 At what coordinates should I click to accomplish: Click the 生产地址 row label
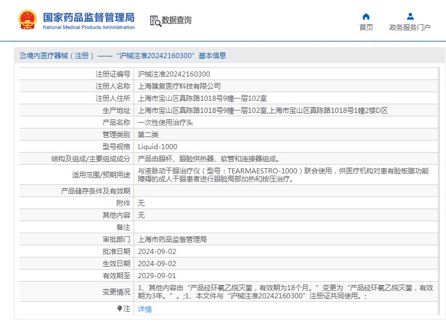[x=116, y=110]
